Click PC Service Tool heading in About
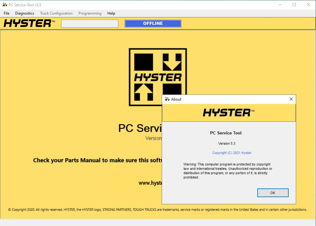This screenshot has height=226, width=316. click(226, 133)
